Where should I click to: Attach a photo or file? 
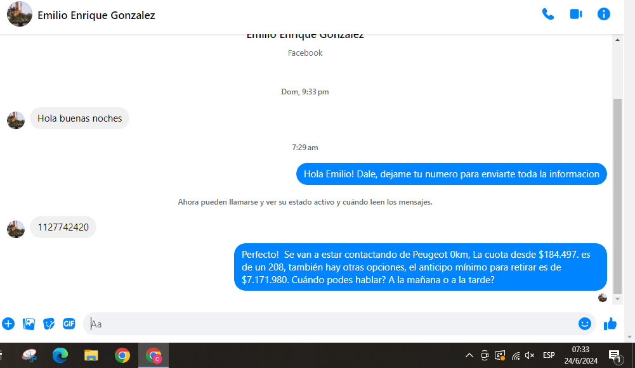click(29, 324)
